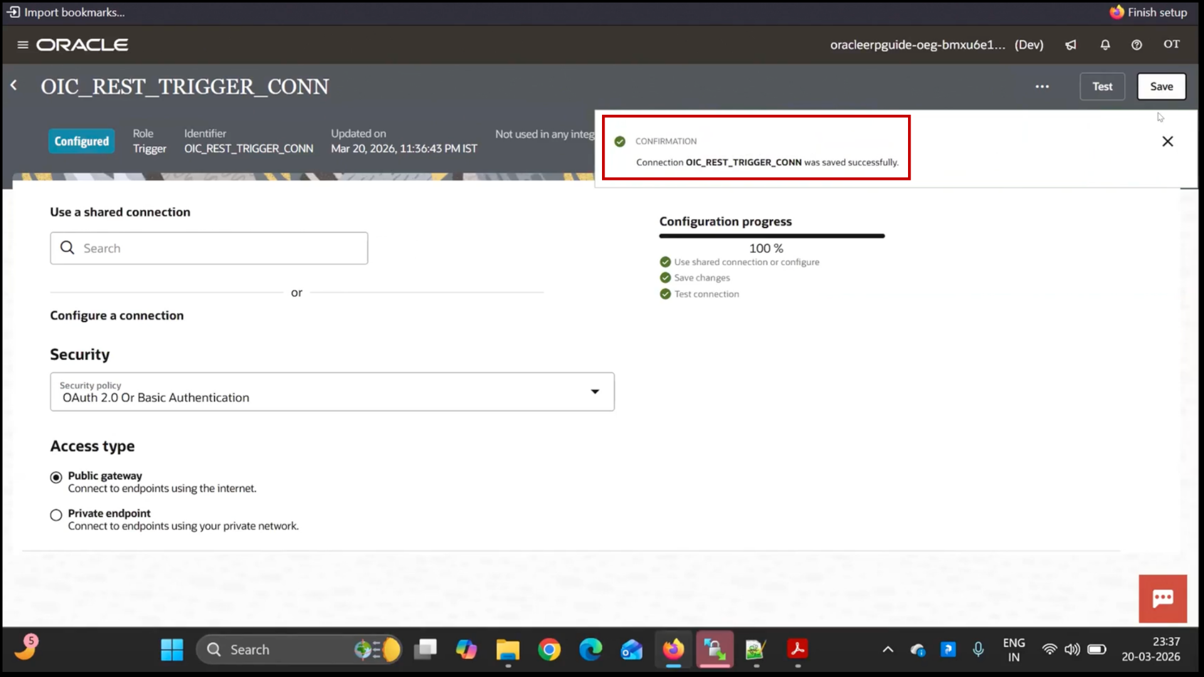Open Wi-Fi network settings in tray
Image resolution: width=1204 pixels, height=677 pixels.
pyautogui.click(x=1049, y=649)
